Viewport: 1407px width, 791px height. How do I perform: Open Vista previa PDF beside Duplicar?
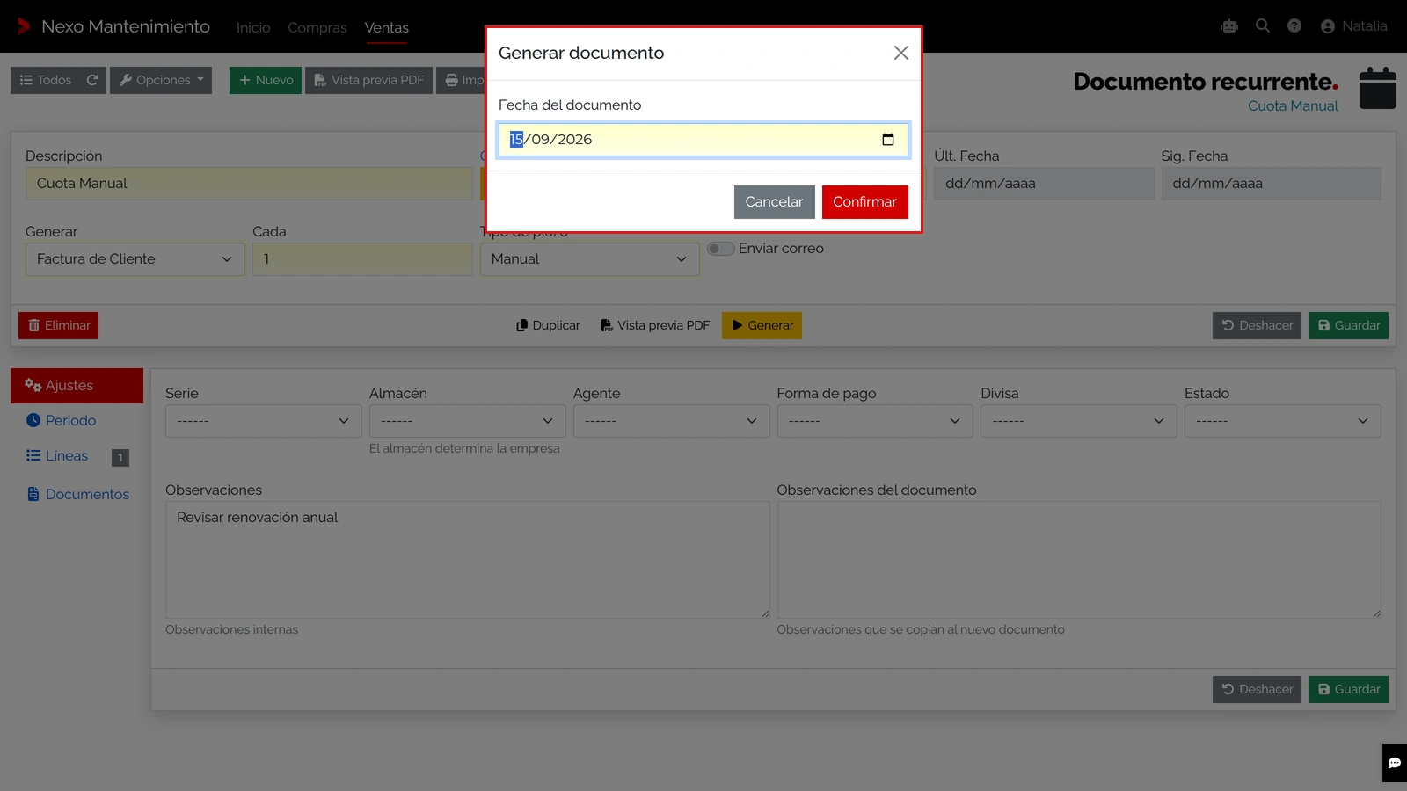click(655, 325)
